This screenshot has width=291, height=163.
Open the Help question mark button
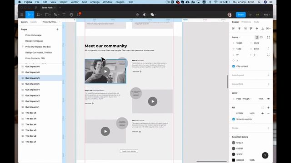coord(265,155)
